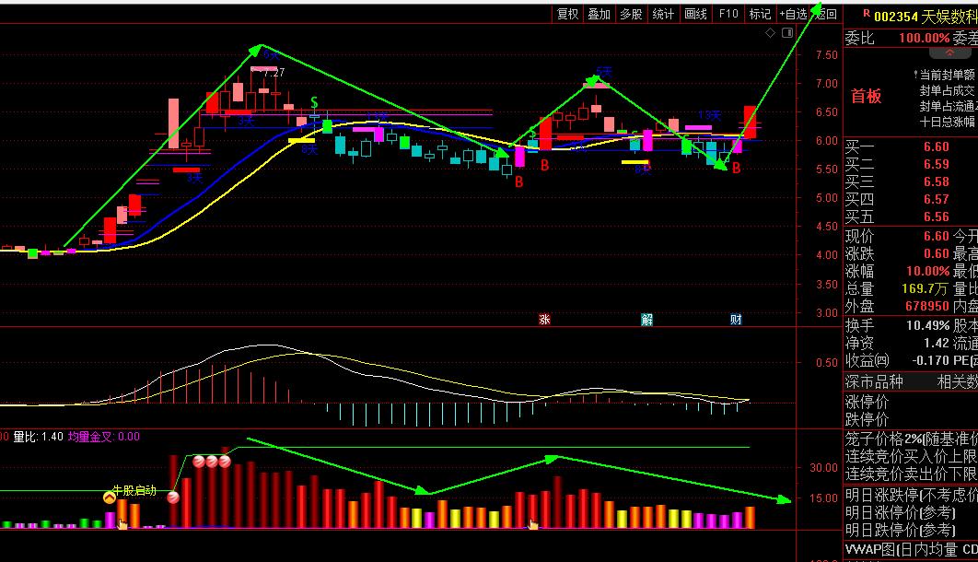The height and width of the screenshot is (562, 978).
Task: Click the 解 event marker on chart
Action: point(646,320)
